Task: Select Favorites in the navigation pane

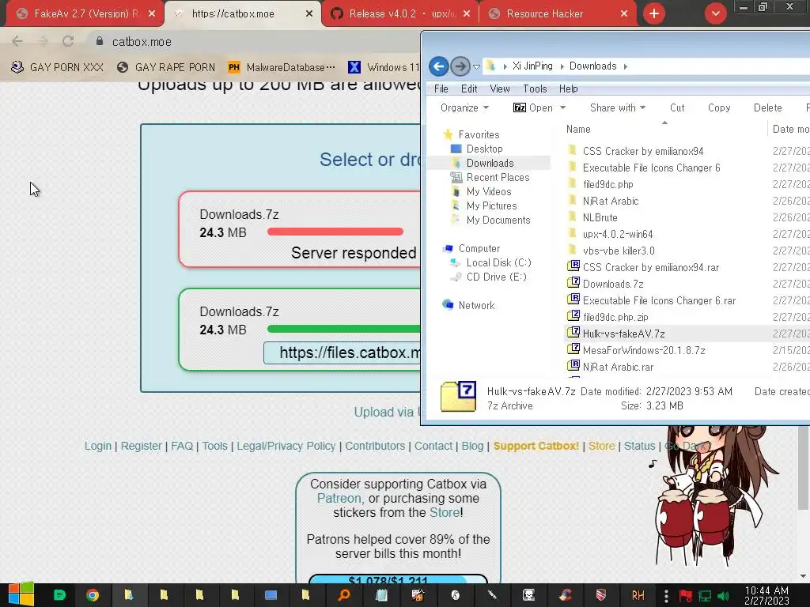Action: coord(479,134)
